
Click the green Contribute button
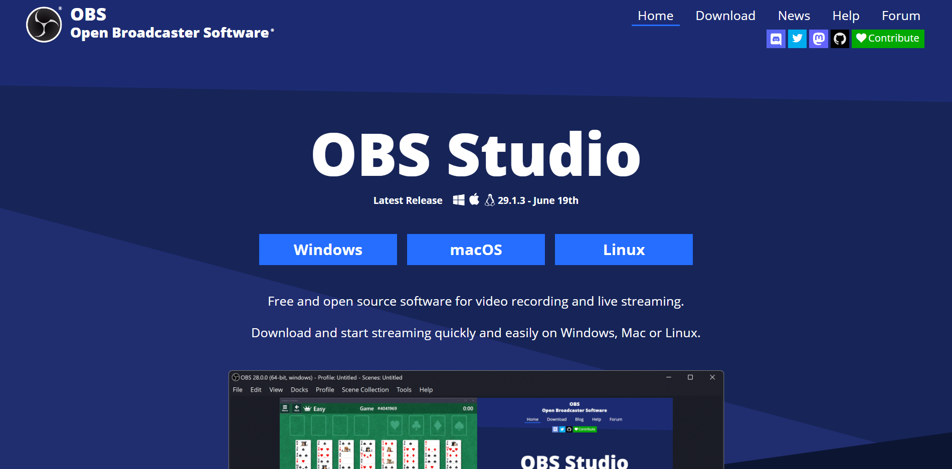[888, 39]
